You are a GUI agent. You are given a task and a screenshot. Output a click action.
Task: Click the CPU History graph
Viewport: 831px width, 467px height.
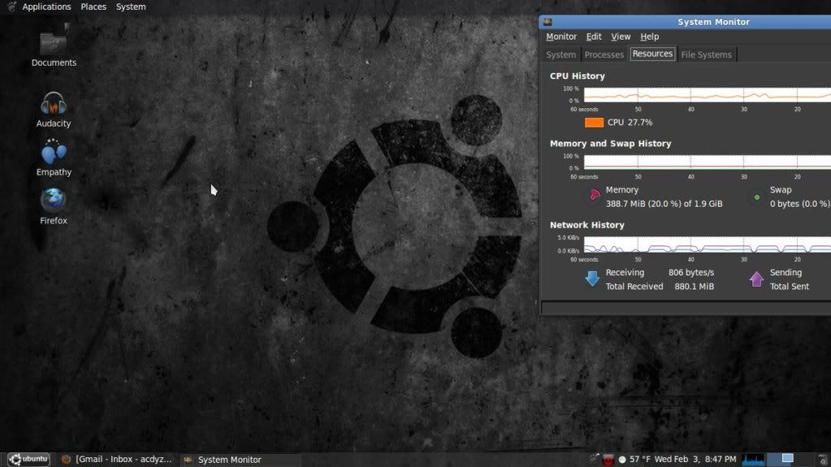point(707,95)
